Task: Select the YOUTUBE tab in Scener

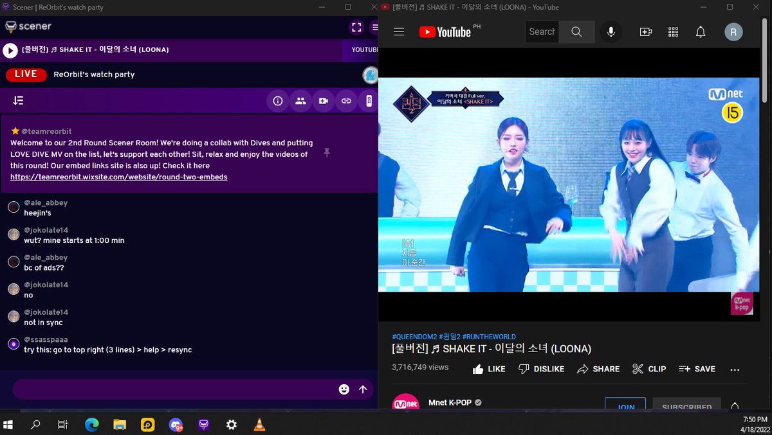Action: click(x=364, y=49)
